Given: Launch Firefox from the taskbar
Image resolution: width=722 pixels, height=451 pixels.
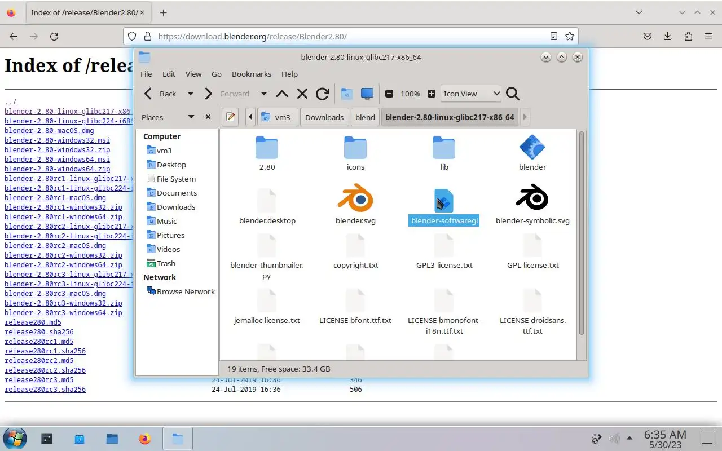Looking at the screenshot, I should pos(145,438).
